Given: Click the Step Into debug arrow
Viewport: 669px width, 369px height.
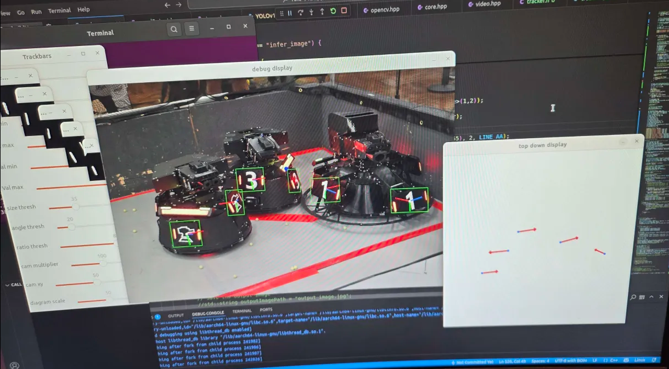Looking at the screenshot, I should point(311,12).
